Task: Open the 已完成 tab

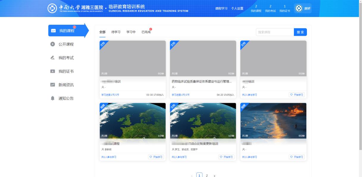Action: (146, 32)
